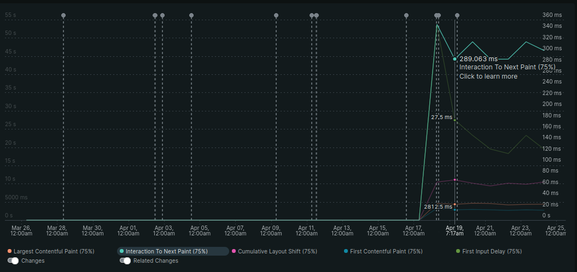The width and height of the screenshot is (577, 272).
Task: Click the blue First Contentful Paint legend dot
Action: 346,251
